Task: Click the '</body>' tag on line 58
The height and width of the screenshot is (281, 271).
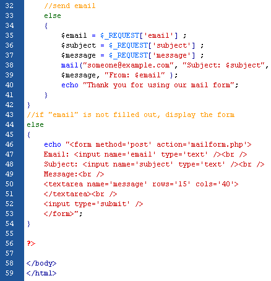Action: tap(41, 264)
